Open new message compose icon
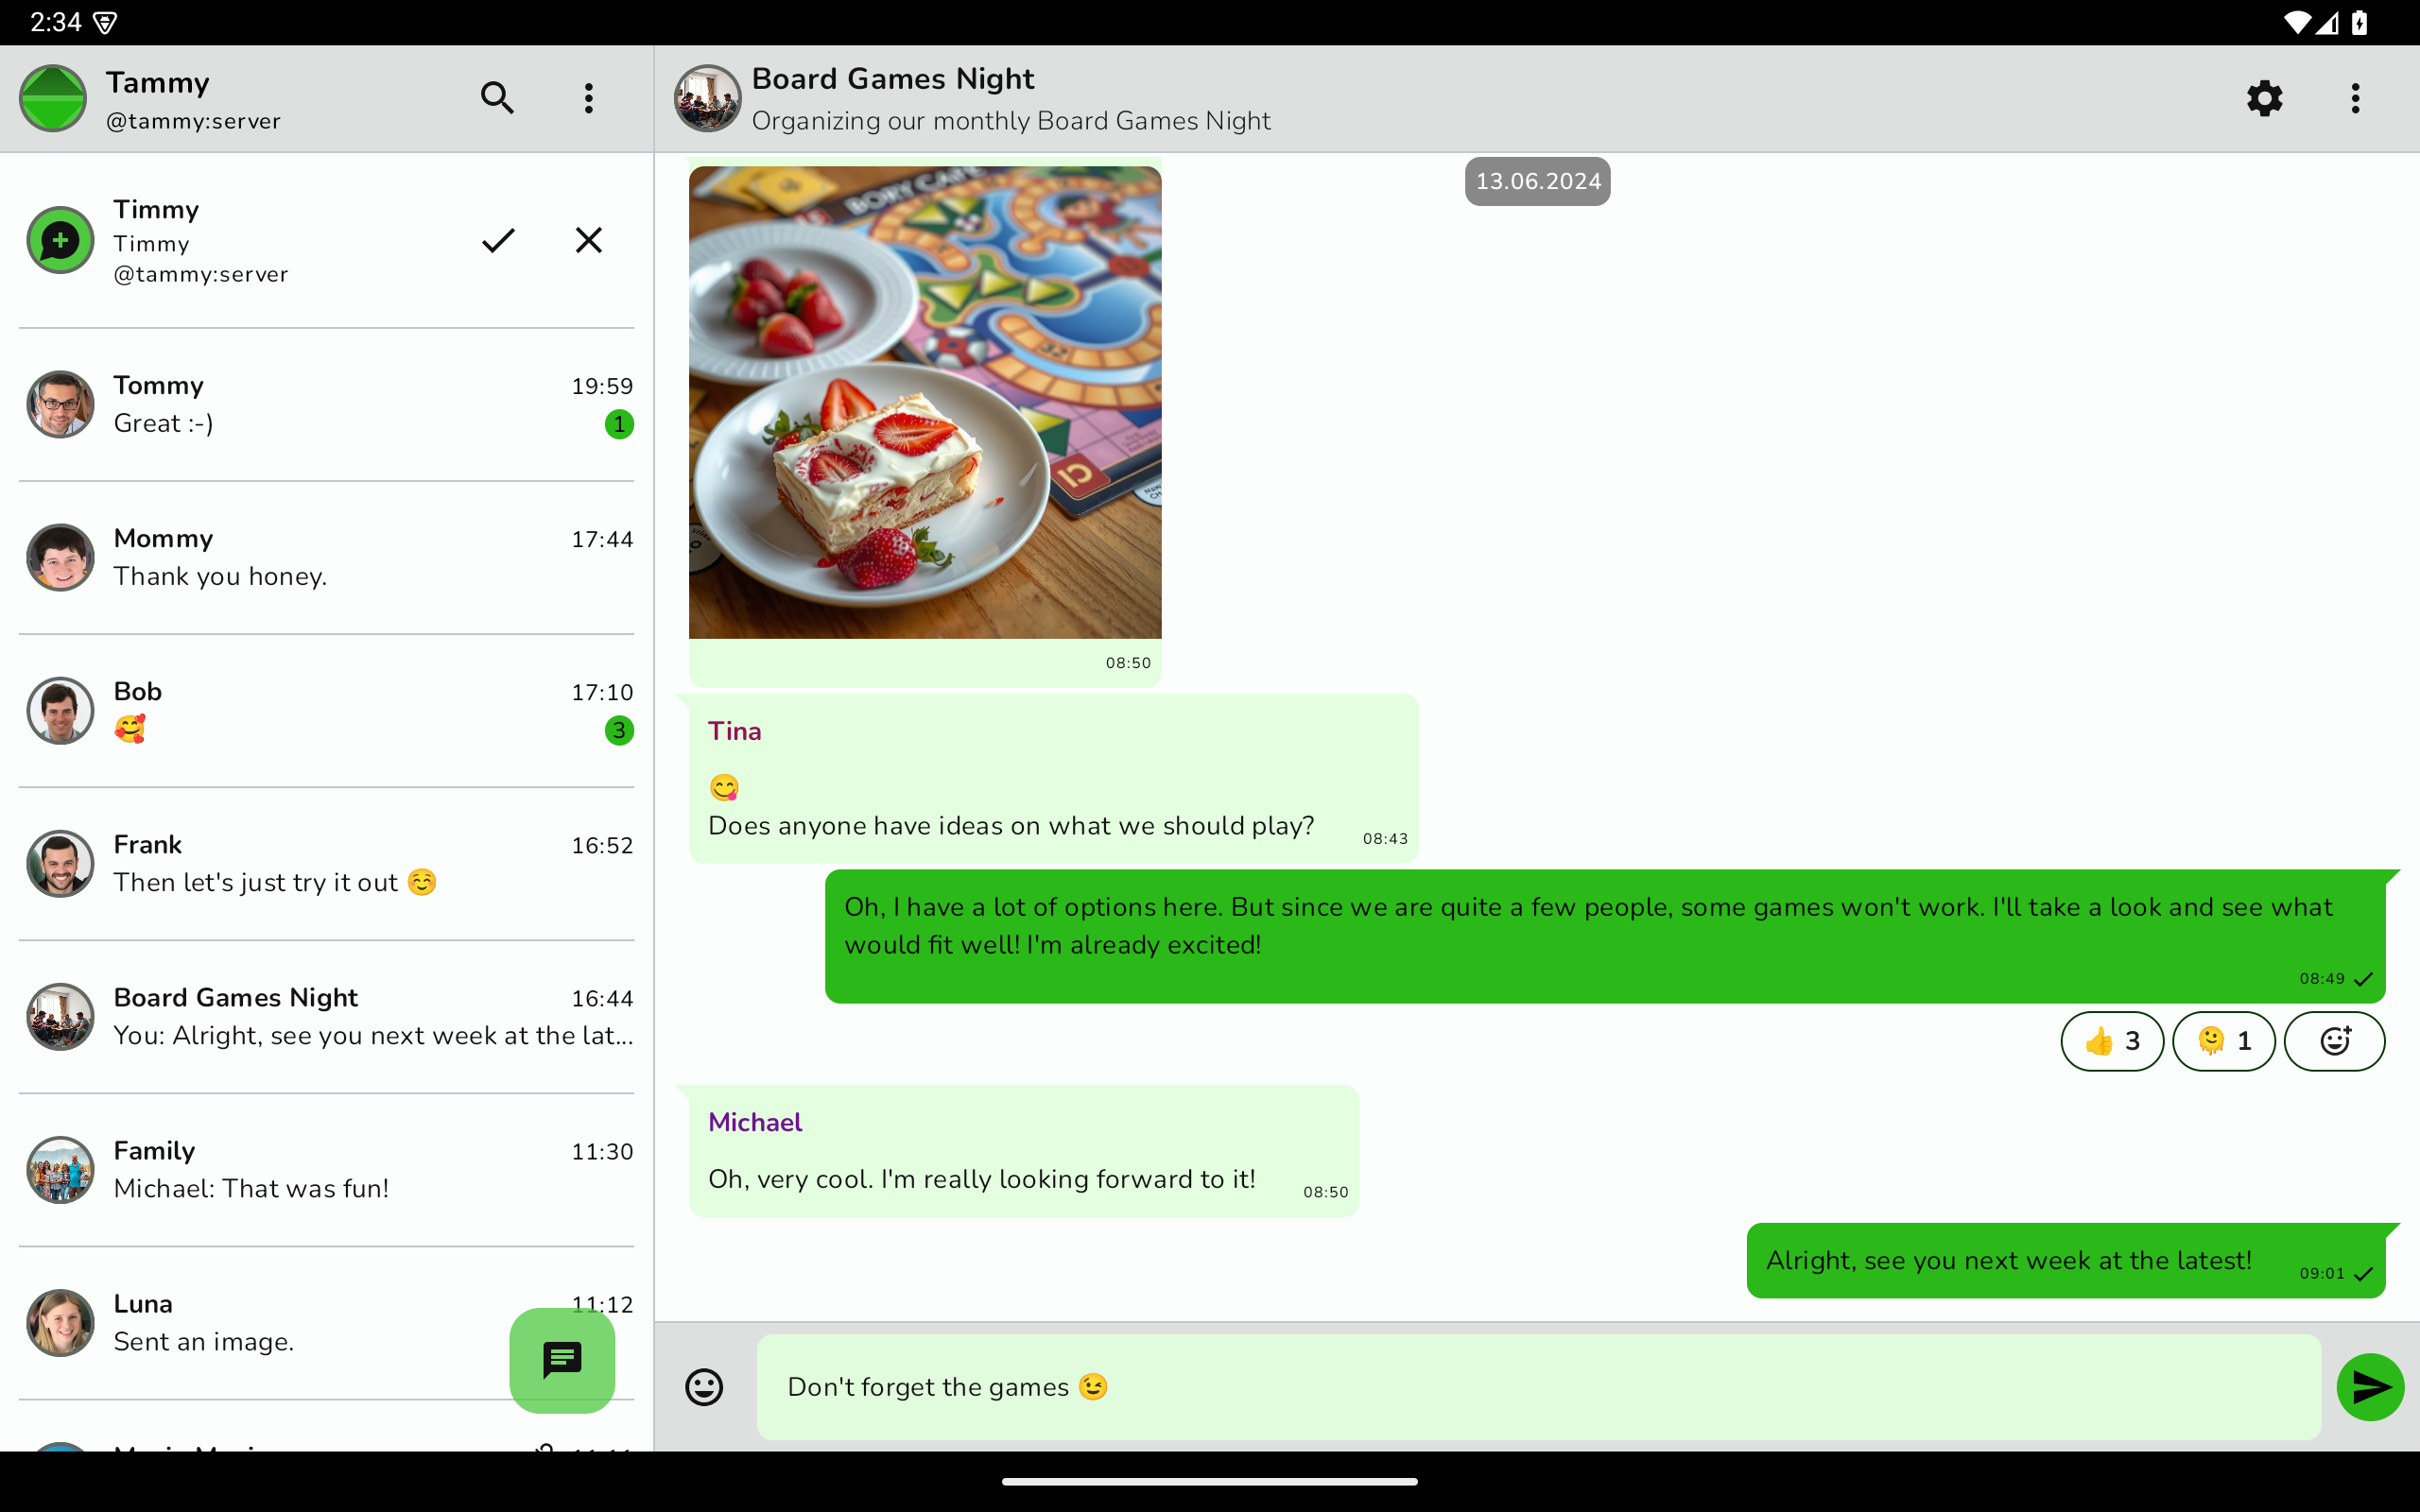 tap(561, 1361)
